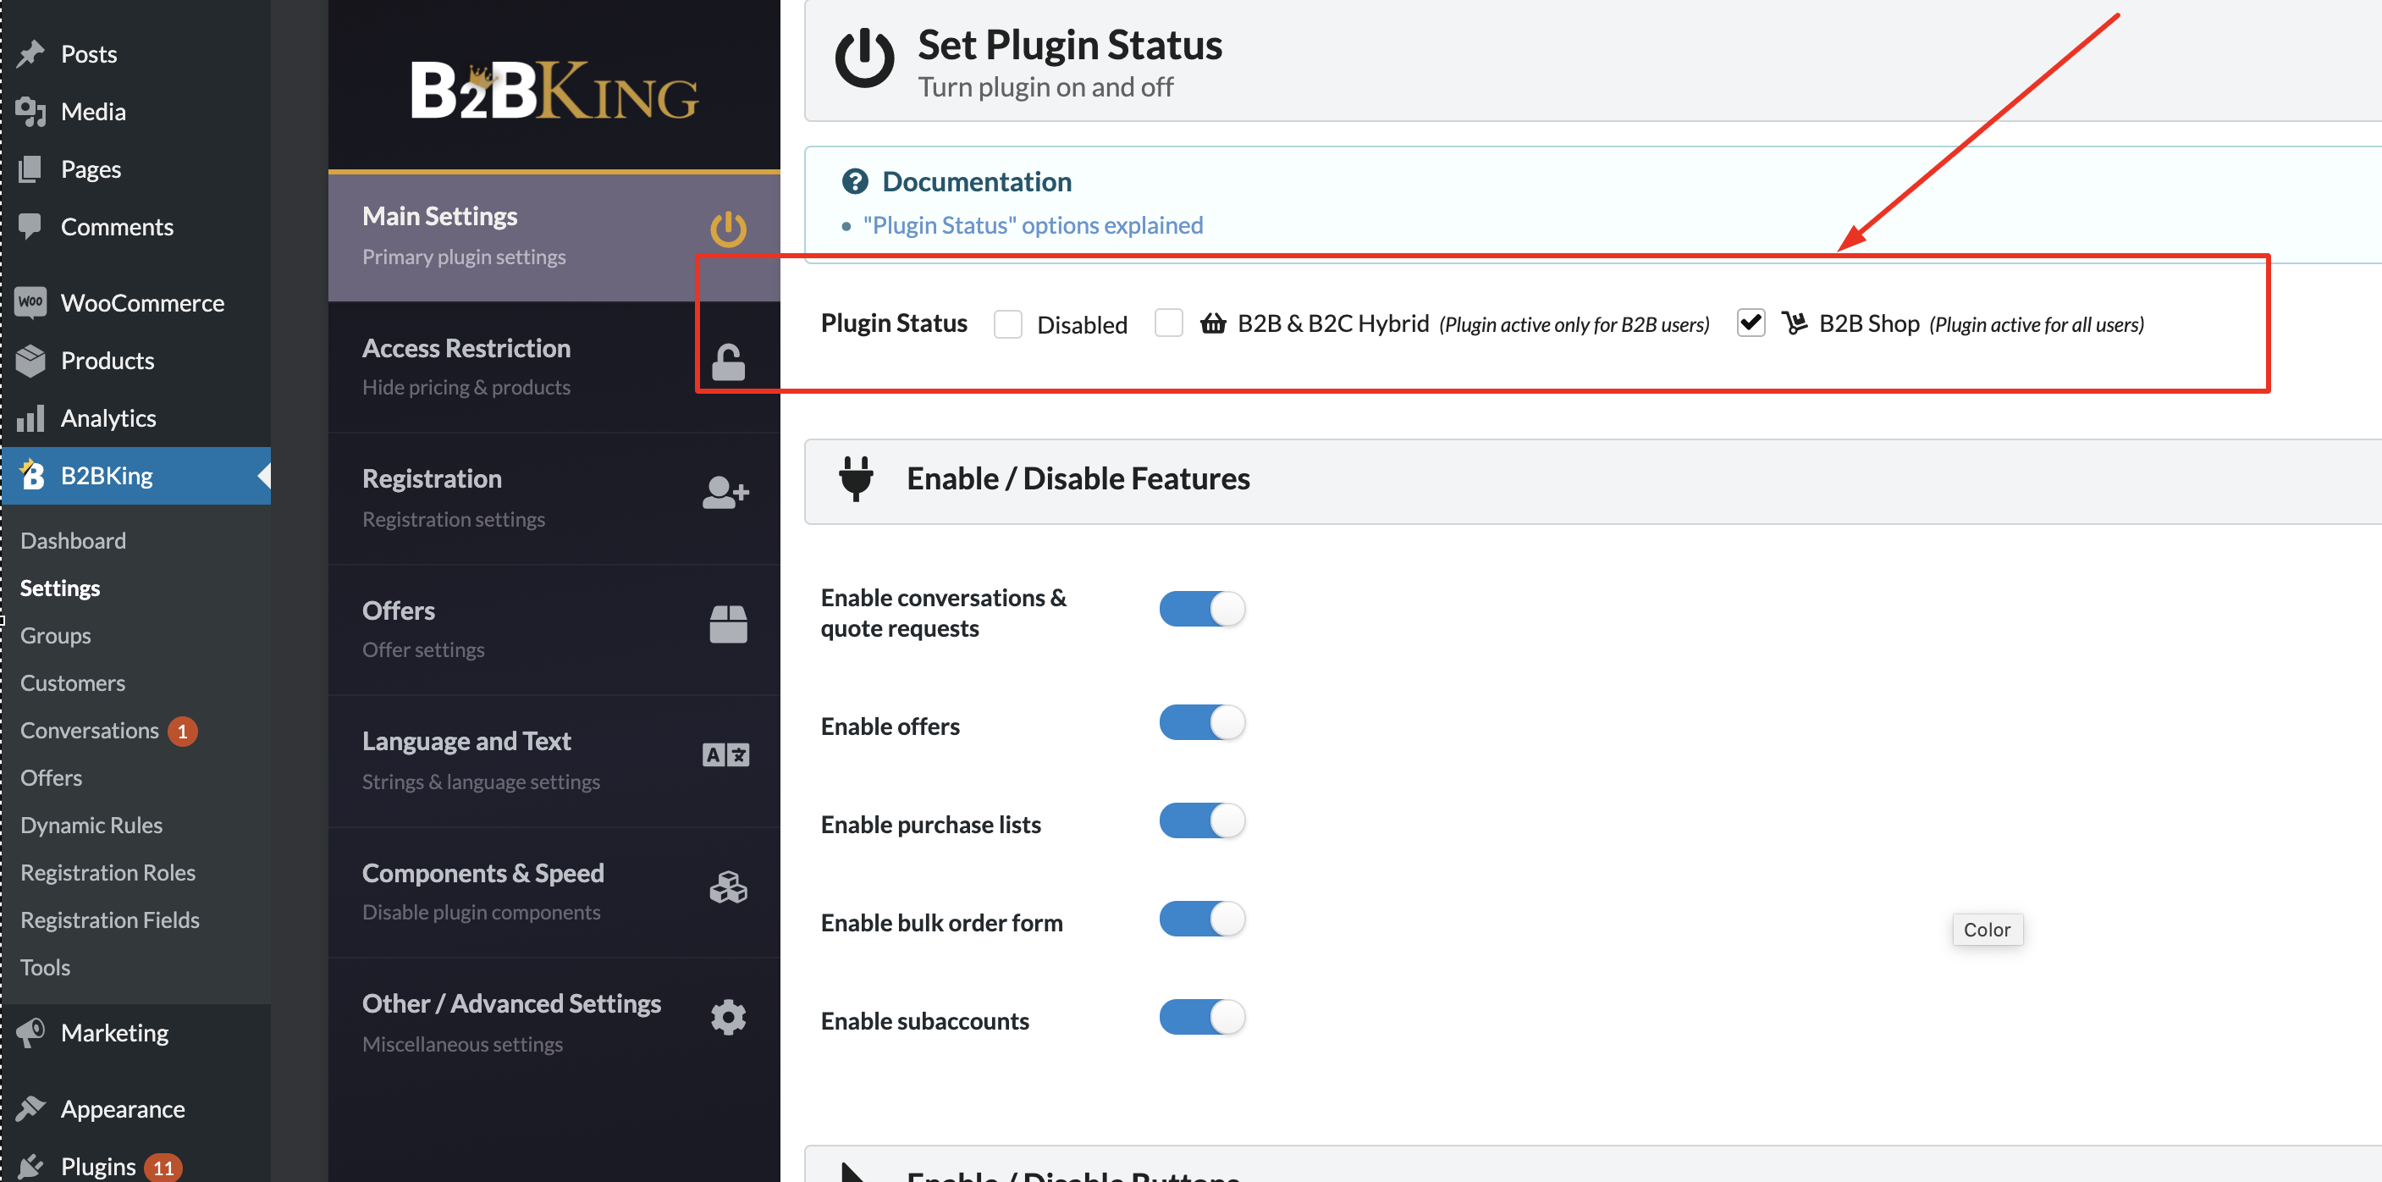Click the Pages icon in sidebar
This screenshot has width=2382, height=1182.
coord(30,169)
